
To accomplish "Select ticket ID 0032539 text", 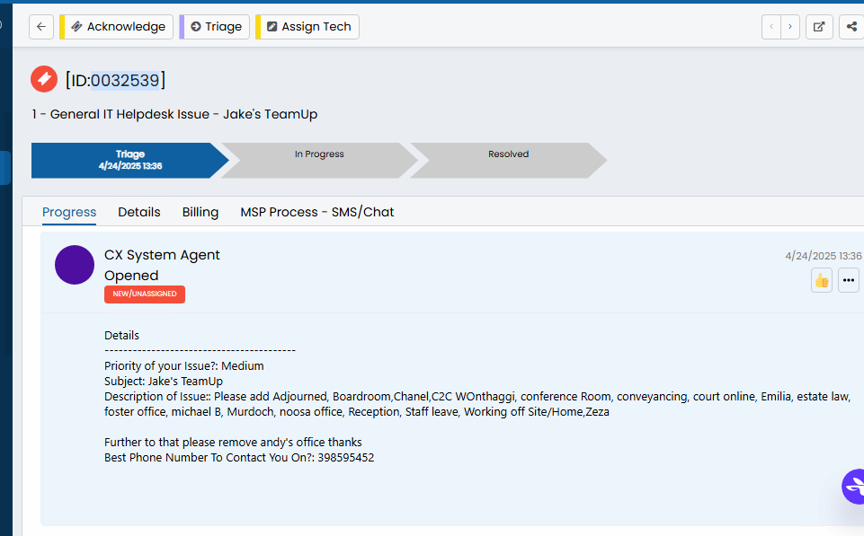I will [x=125, y=80].
